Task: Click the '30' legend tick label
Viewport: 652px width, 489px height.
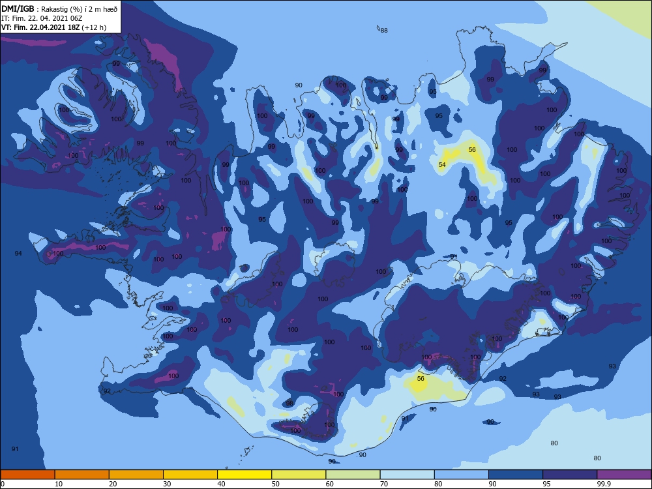Action: click(167, 484)
